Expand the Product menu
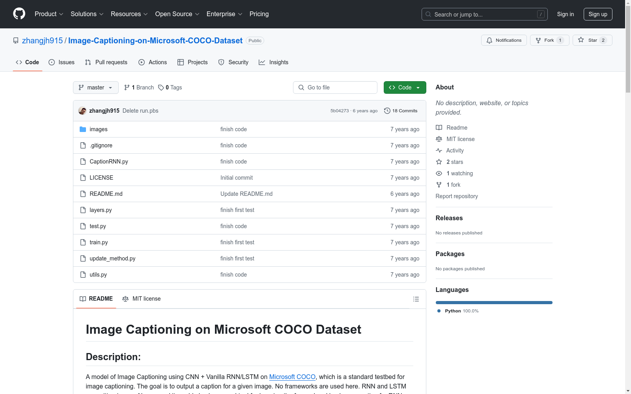This screenshot has width=631, height=394. tap(49, 14)
